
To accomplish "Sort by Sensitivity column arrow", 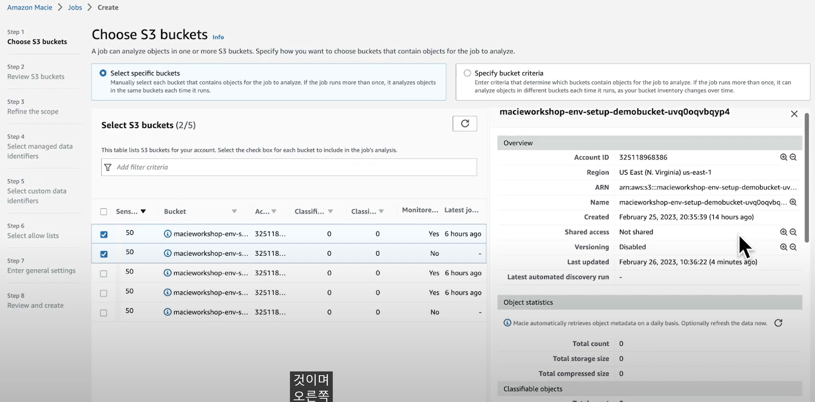I will pyautogui.click(x=143, y=211).
